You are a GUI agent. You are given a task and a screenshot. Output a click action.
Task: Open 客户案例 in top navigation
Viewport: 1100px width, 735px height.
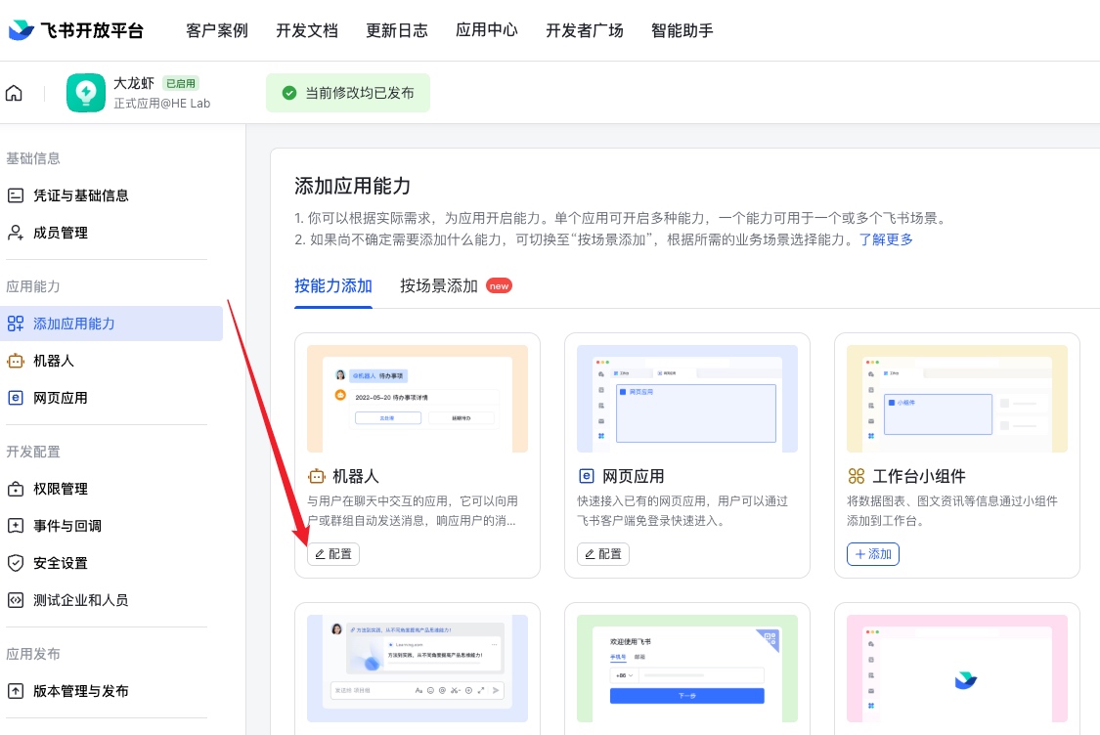click(x=217, y=30)
